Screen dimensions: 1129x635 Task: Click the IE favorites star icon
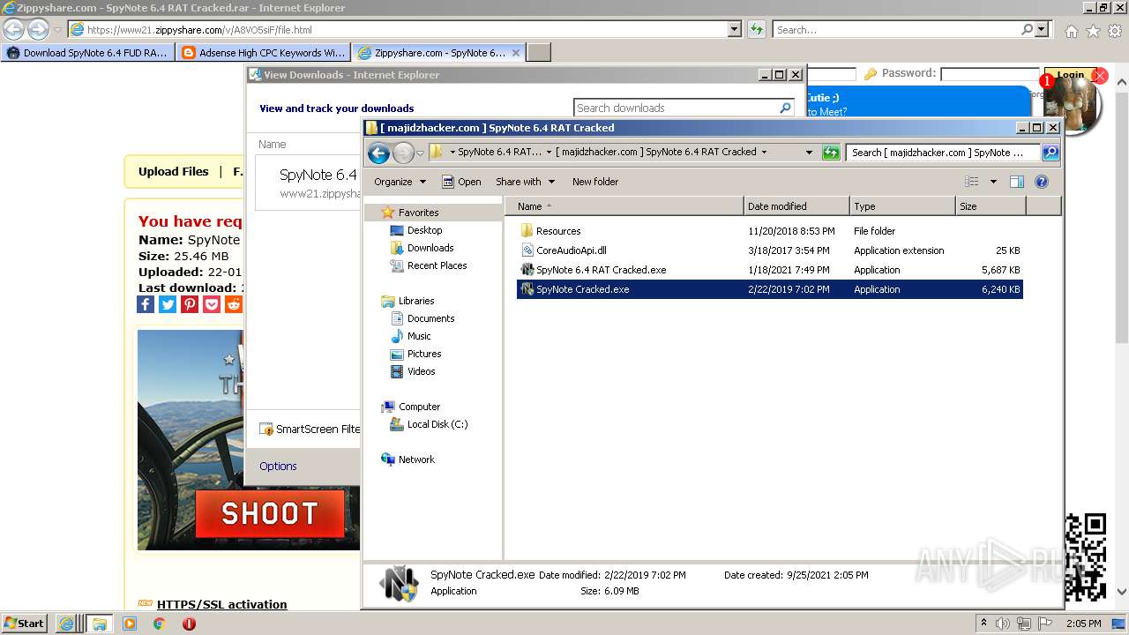[1093, 31]
